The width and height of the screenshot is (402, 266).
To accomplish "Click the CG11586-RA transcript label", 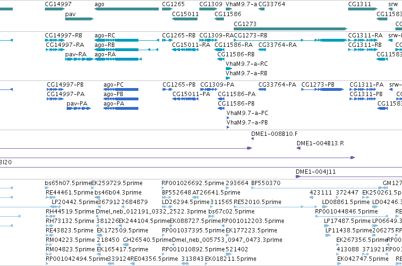I will click(x=233, y=45).
